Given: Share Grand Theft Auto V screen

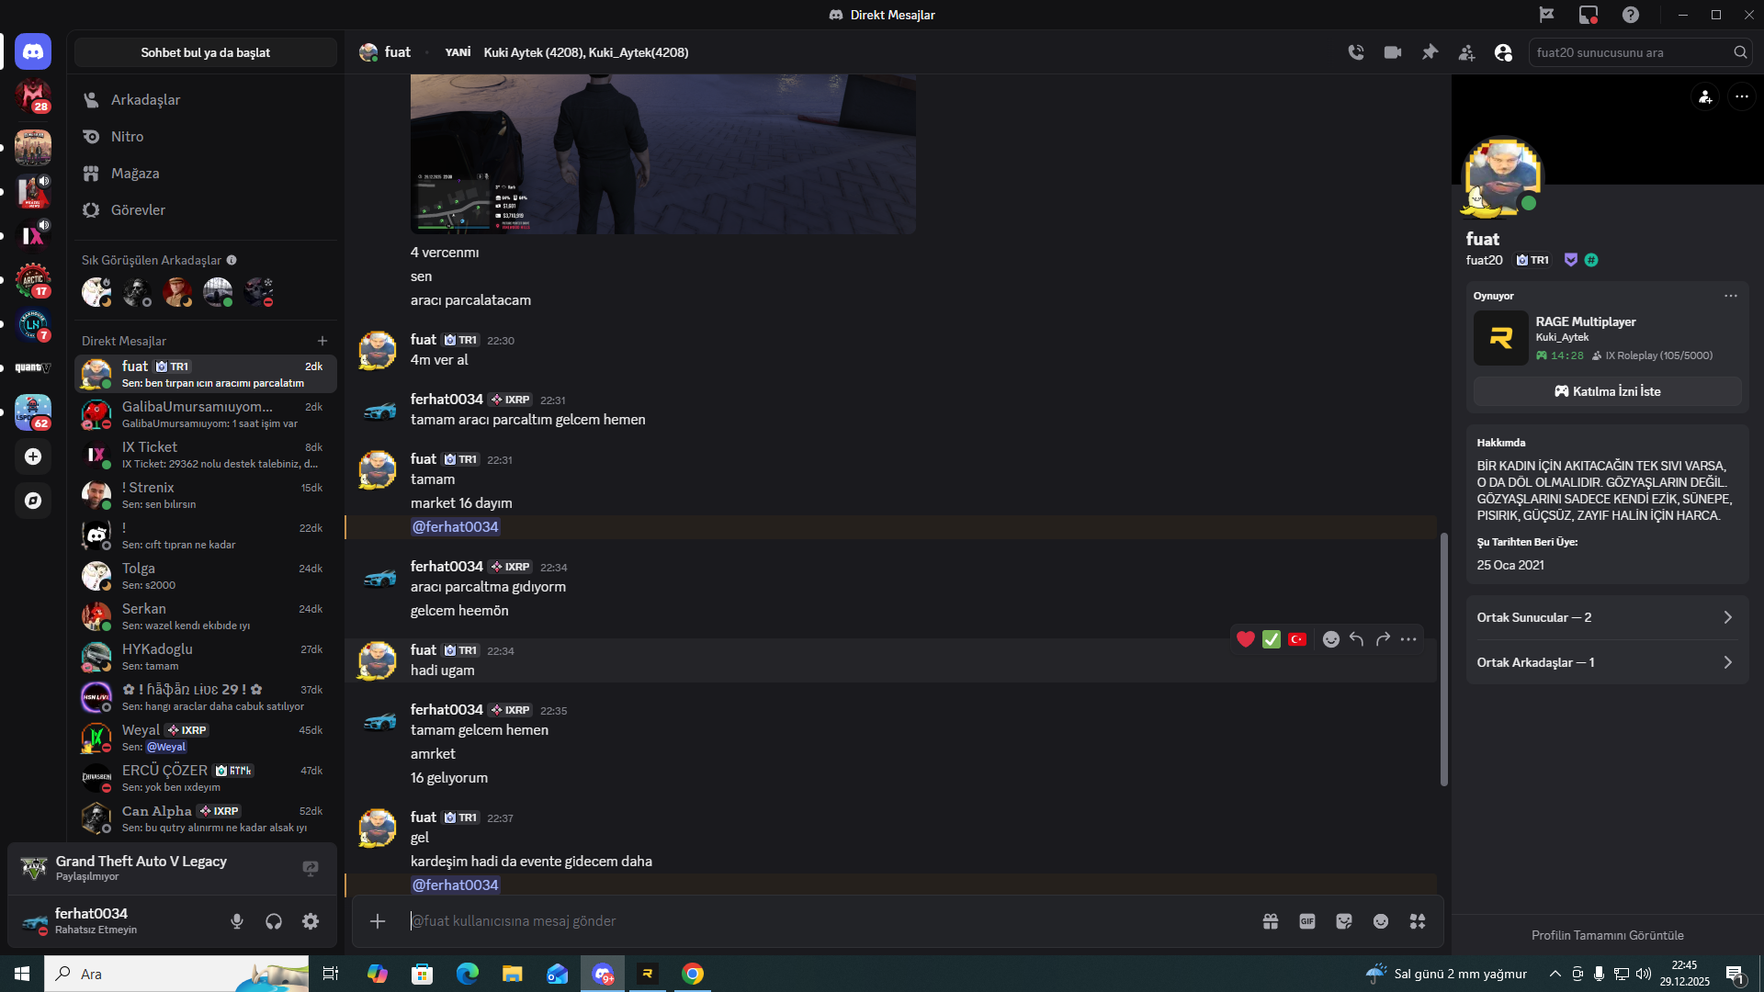Looking at the screenshot, I should (x=311, y=868).
